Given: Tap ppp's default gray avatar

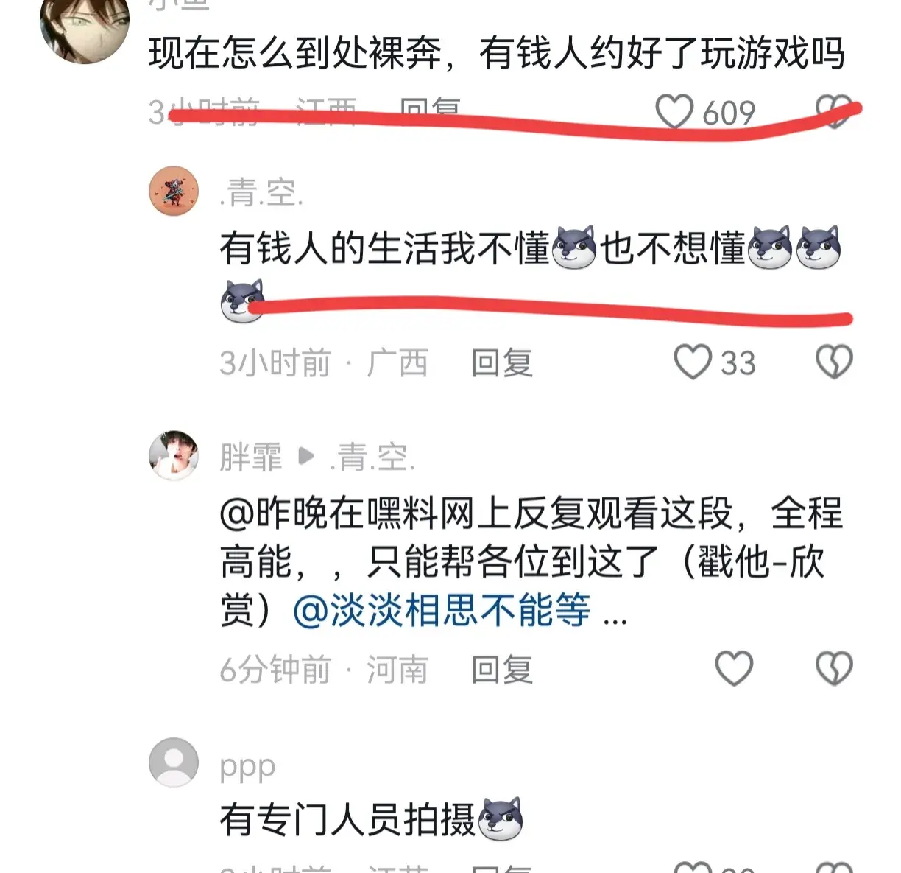Looking at the screenshot, I should tap(174, 762).
